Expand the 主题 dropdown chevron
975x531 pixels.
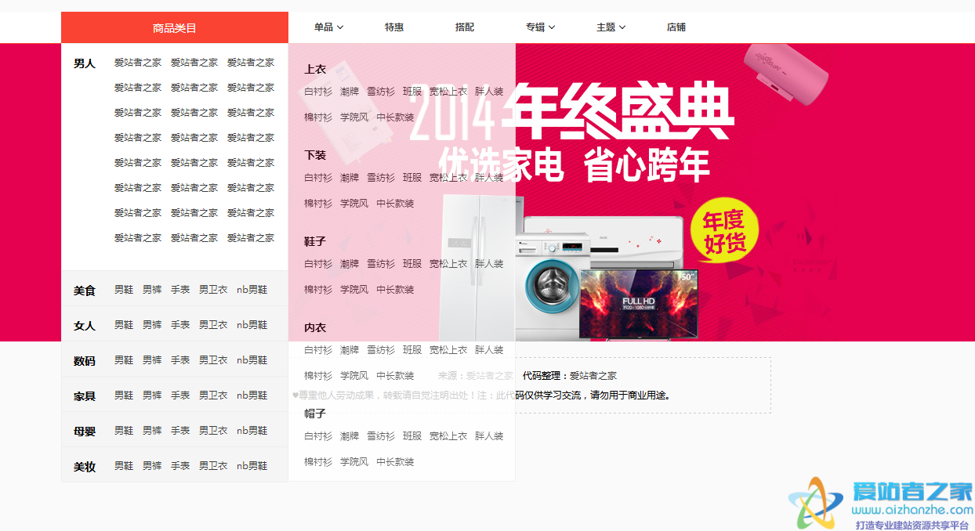(622, 27)
